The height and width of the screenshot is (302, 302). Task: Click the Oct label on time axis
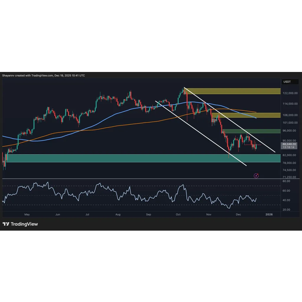tap(178, 214)
